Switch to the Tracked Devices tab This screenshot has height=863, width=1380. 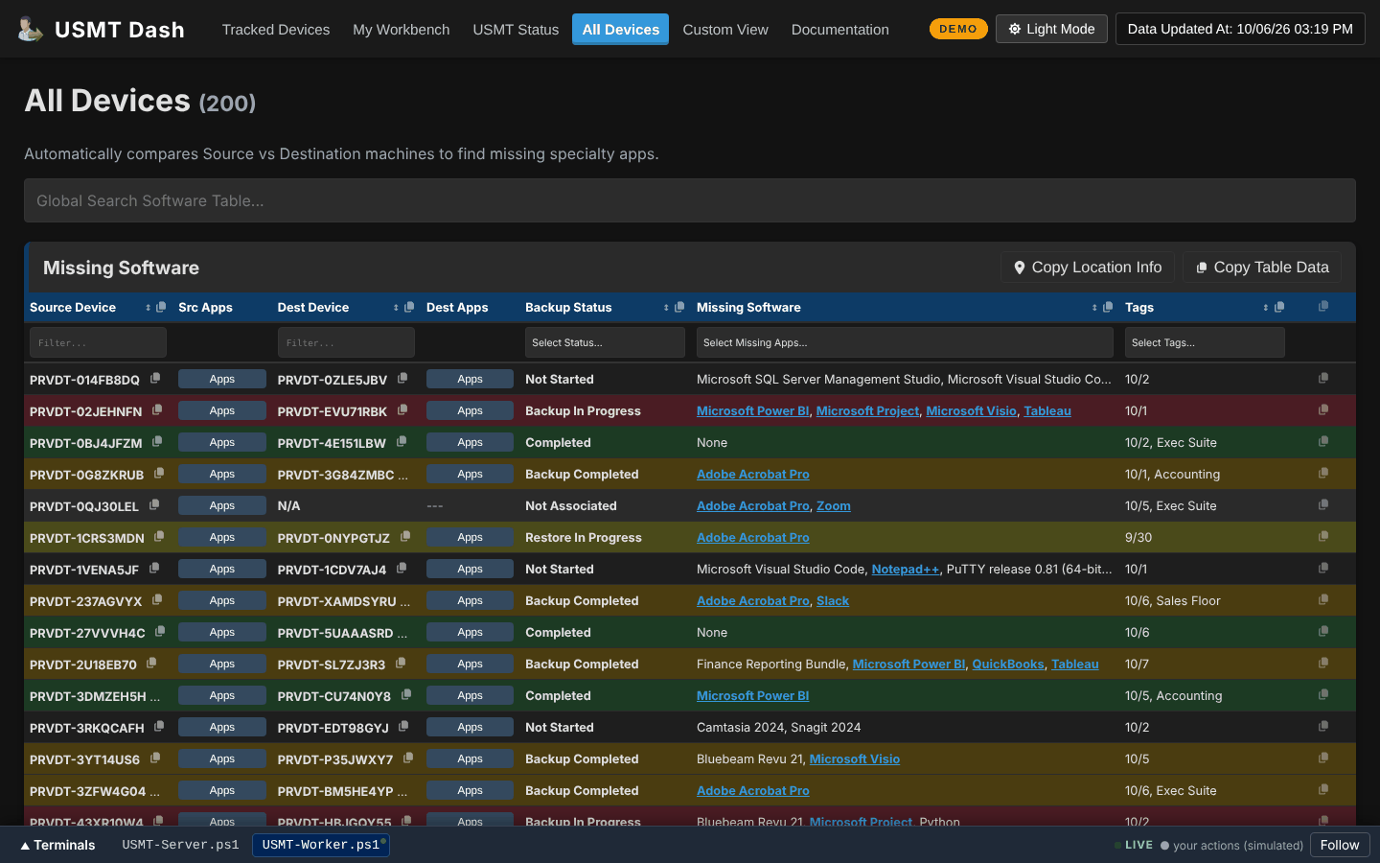(x=276, y=30)
